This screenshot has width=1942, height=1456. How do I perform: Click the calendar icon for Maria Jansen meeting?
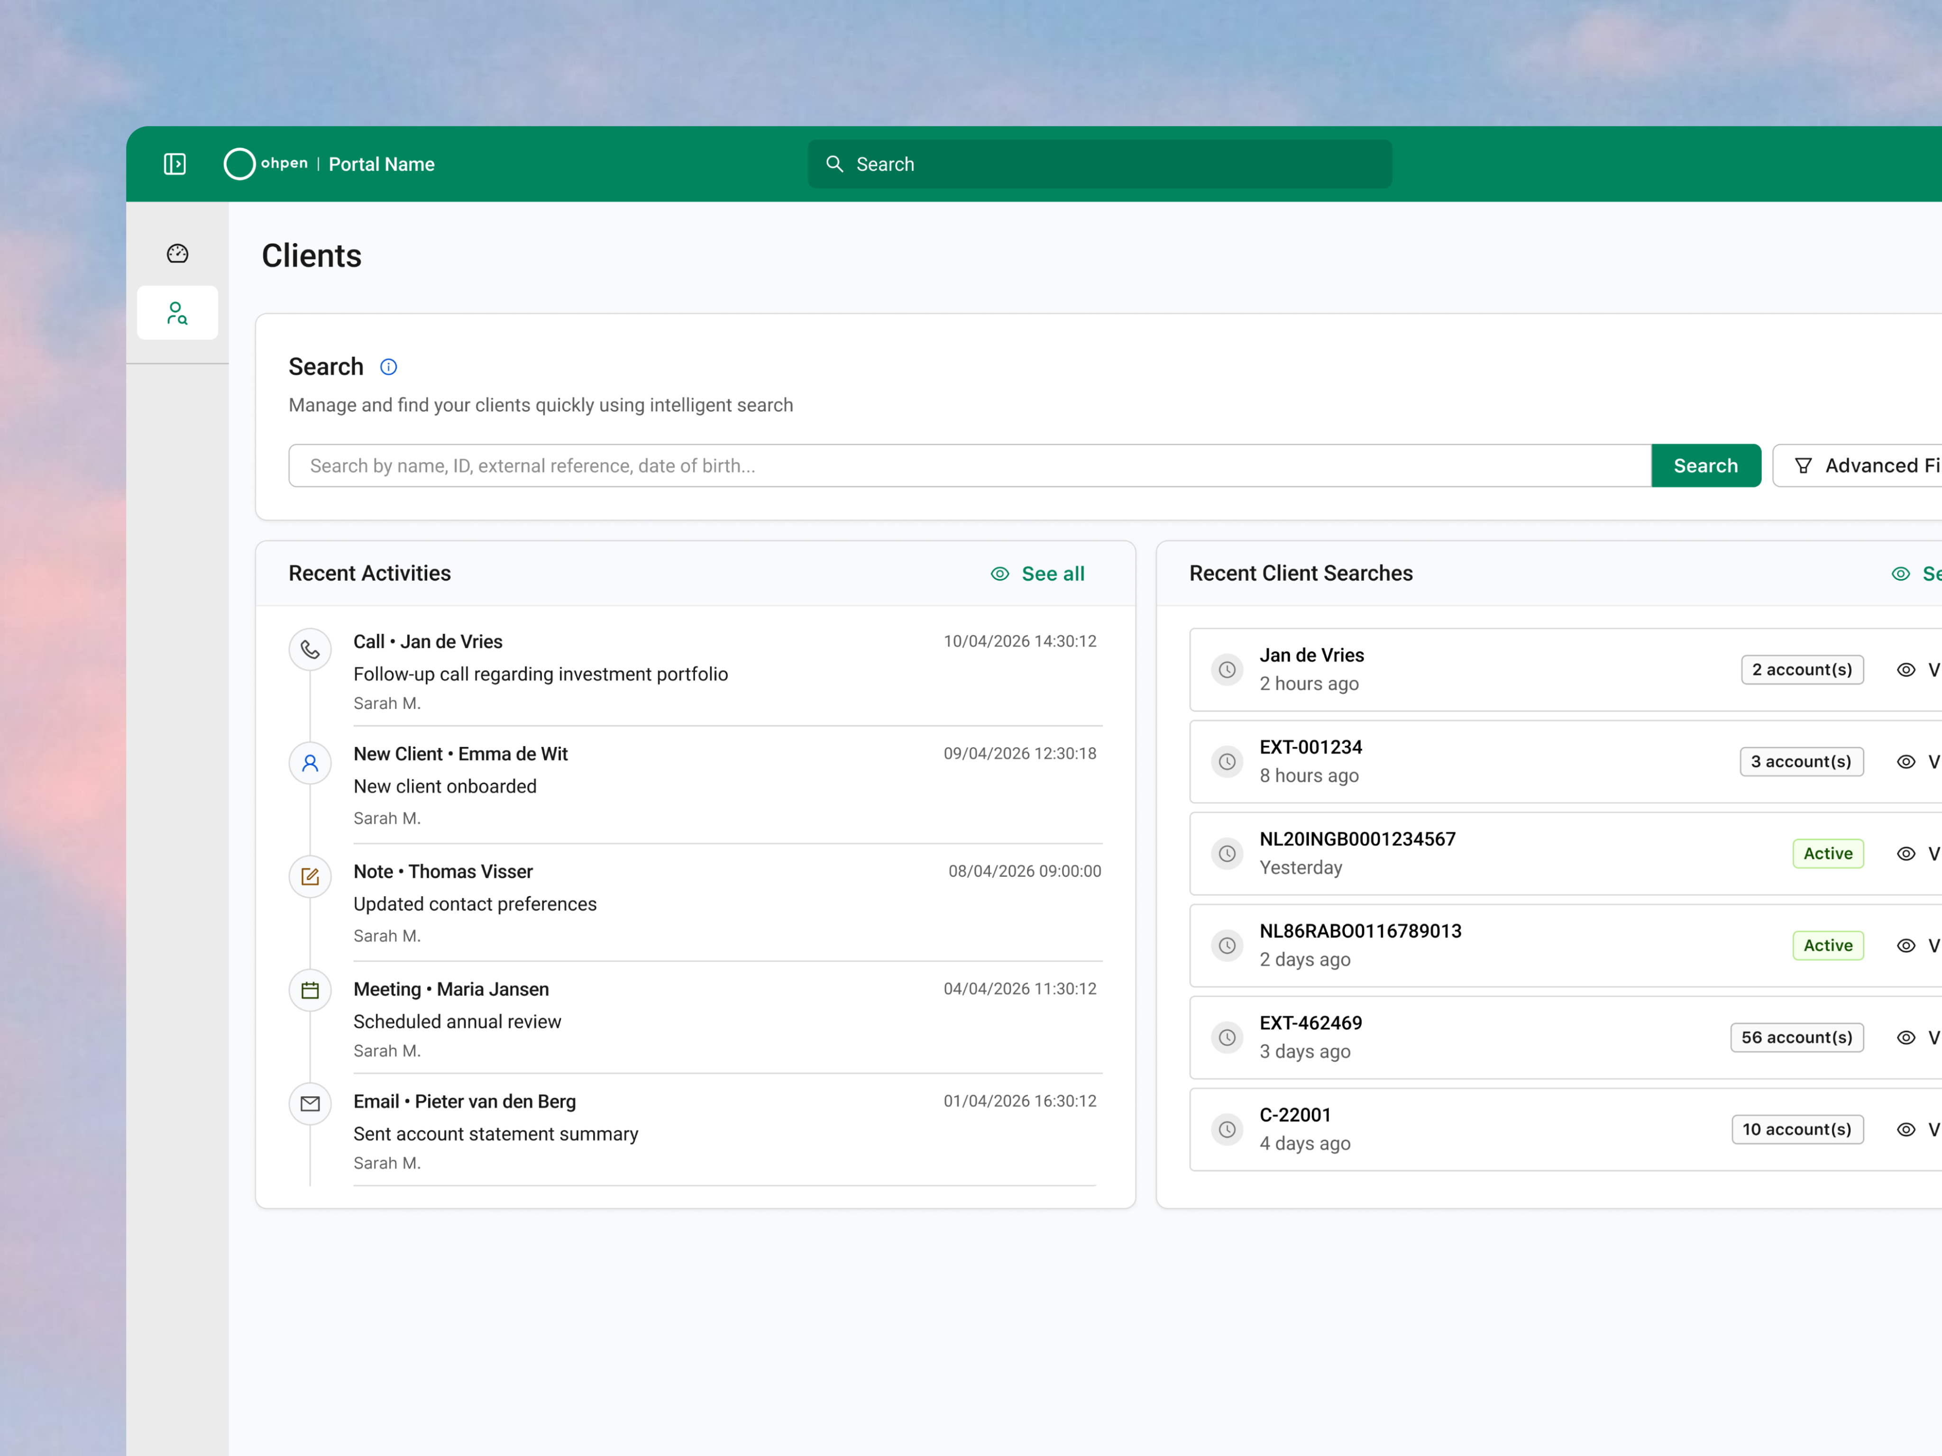310,990
